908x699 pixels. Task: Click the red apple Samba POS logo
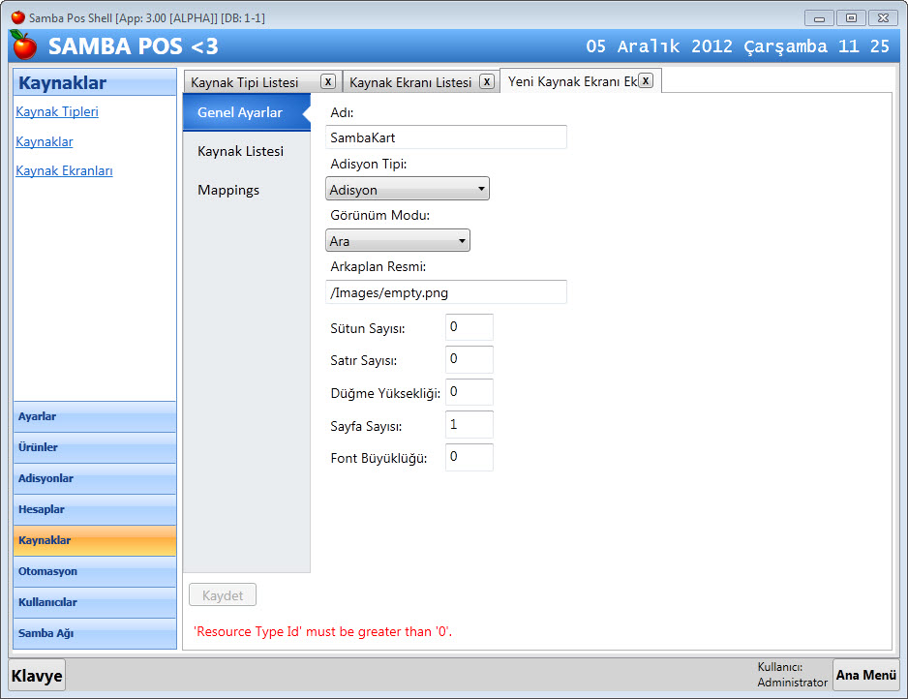coord(23,45)
